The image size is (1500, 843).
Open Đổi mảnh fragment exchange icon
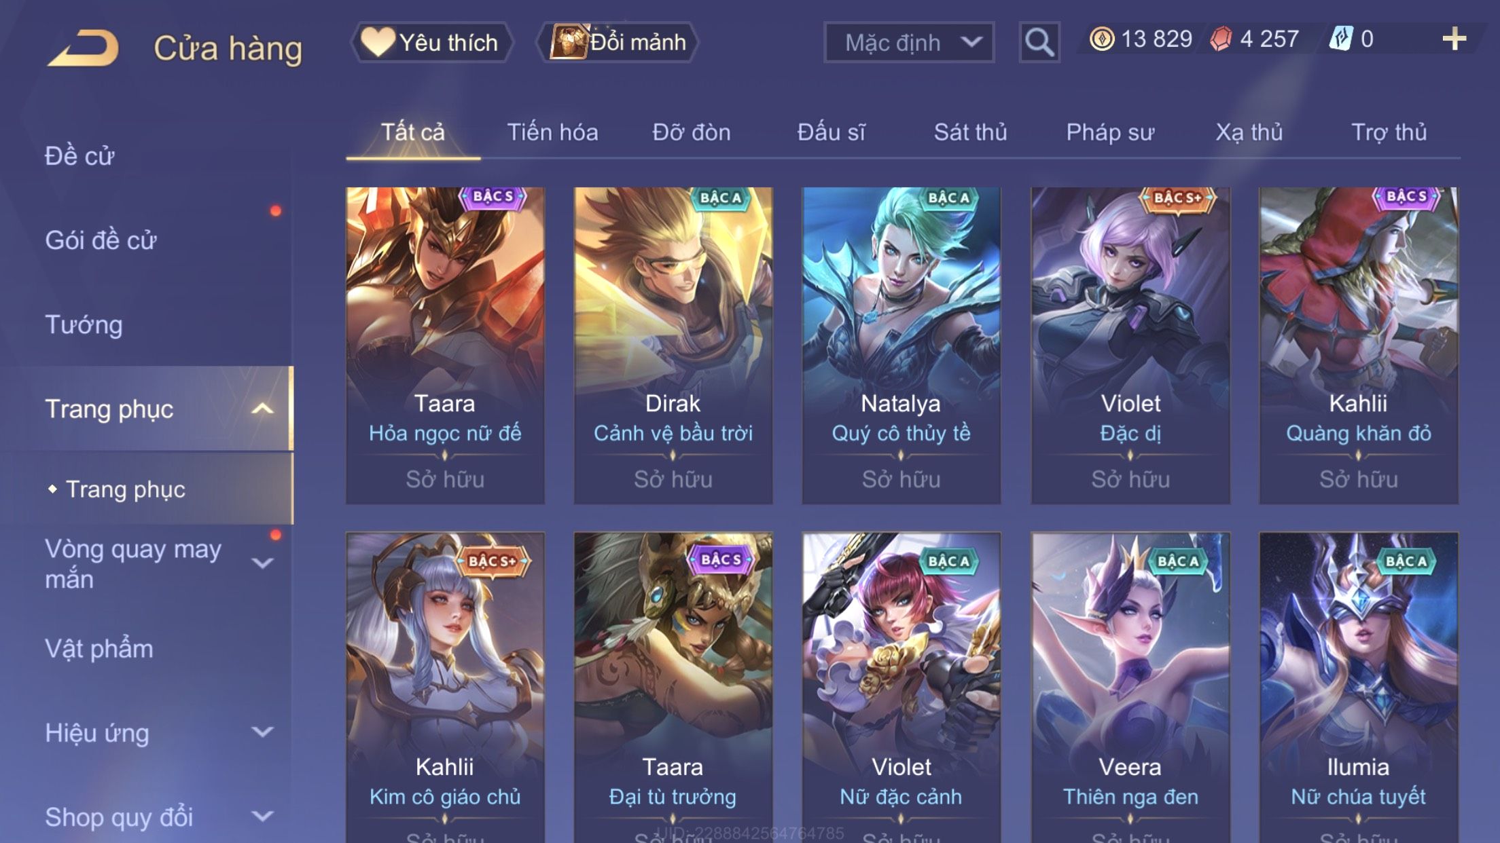[x=618, y=42]
